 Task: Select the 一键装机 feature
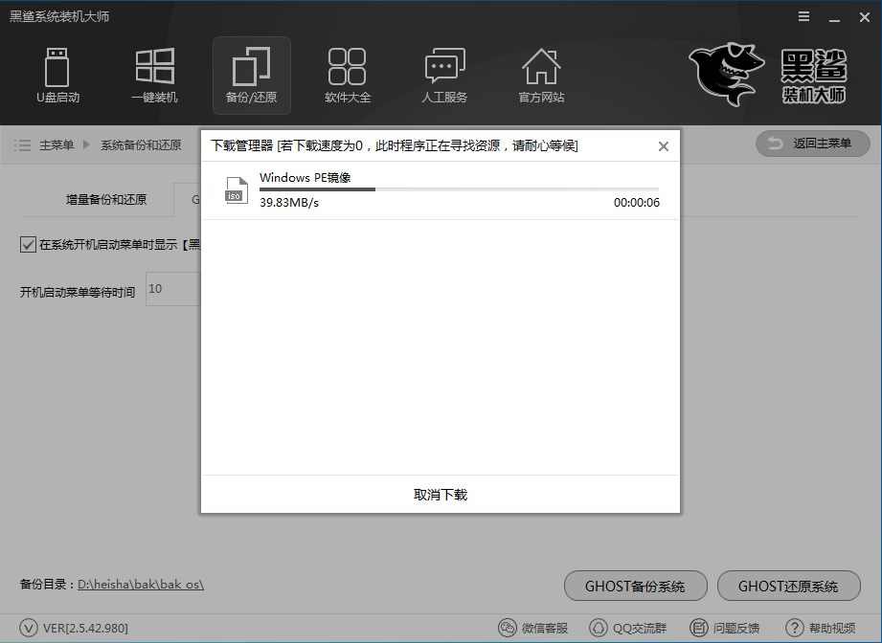coord(154,75)
